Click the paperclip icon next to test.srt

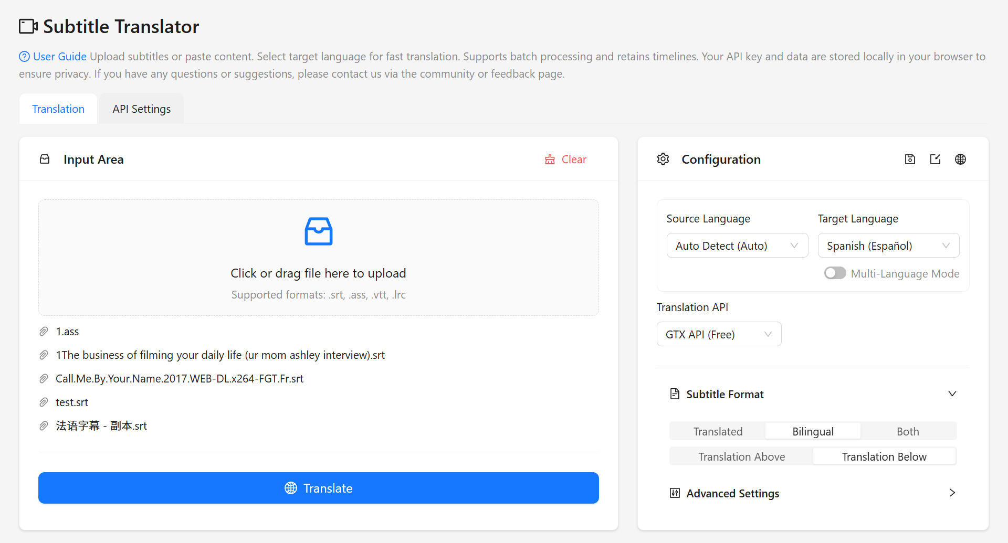pyautogui.click(x=44, y=402)
